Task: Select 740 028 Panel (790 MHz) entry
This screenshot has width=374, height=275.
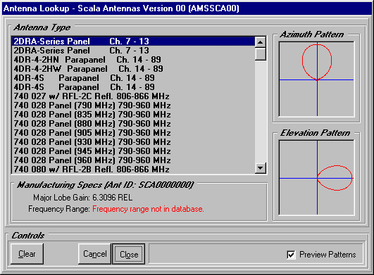Action: (x=133, y=105)
